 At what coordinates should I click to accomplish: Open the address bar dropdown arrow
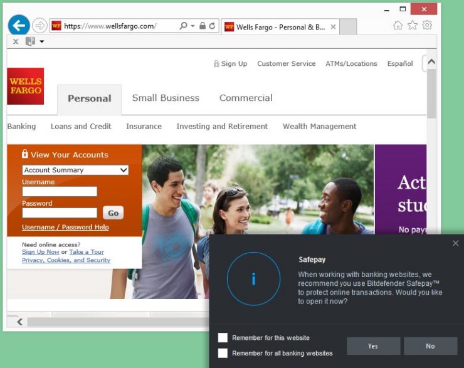192,26
